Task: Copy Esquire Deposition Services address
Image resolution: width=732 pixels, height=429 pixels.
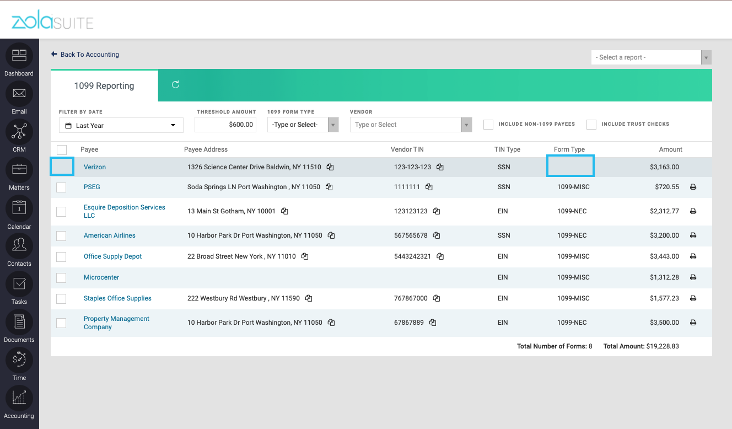Action: coord(284,211)
